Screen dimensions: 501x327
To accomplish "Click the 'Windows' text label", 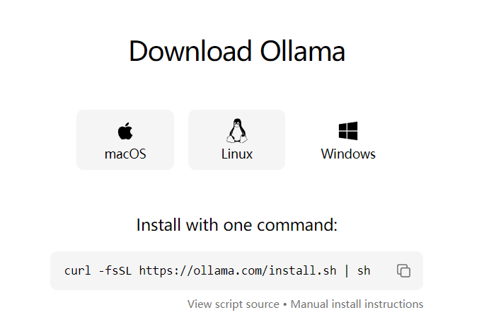I will click(x=348, y=154).
